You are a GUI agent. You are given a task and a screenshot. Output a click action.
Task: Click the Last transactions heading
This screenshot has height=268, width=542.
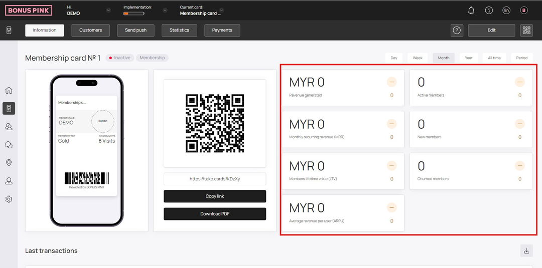pos(51,251)
